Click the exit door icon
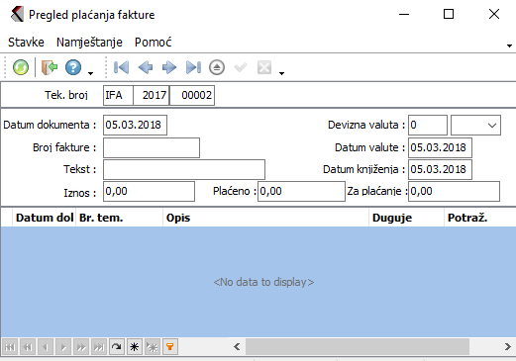The width and height of the screenshot is (516, 361). tap(50, 67)
